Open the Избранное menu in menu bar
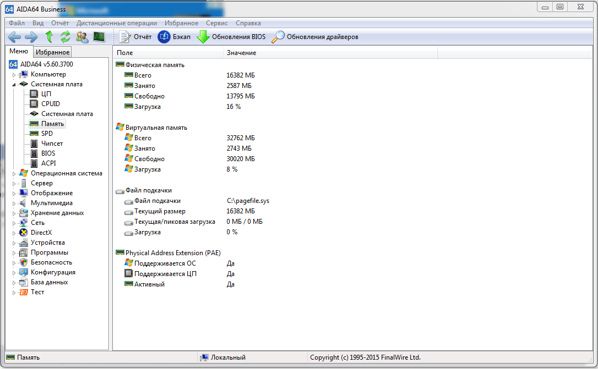Viewport: 598px width, 369px height. tap(182, 23)
